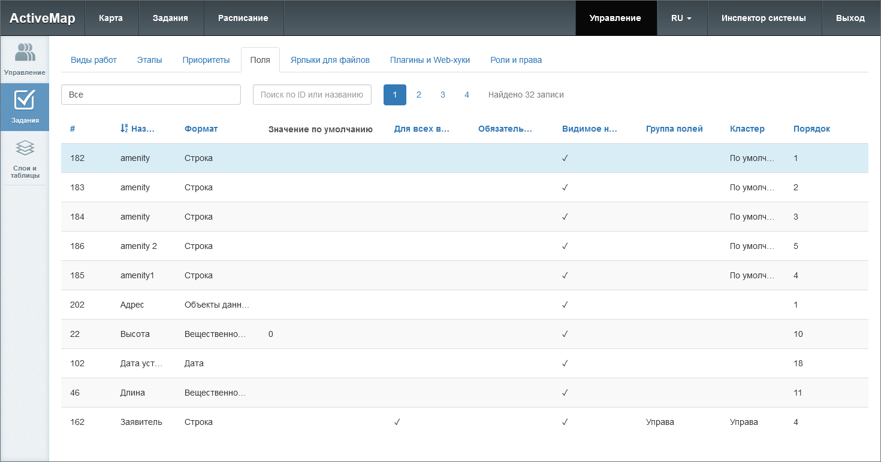Open Слои и таблицы layers icon
Viewport: 881px width, 462px height.
pyautogui.click(x=25, y=148)
